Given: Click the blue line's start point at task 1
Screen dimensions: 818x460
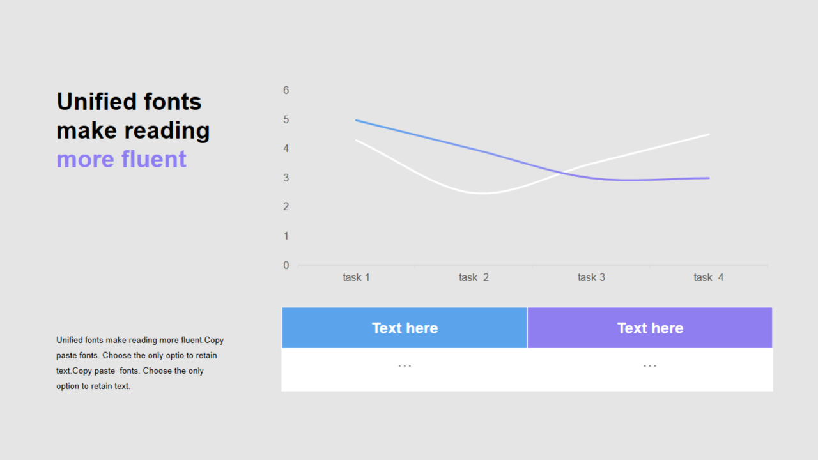Looking at the screenshot, I should point(356,120).
